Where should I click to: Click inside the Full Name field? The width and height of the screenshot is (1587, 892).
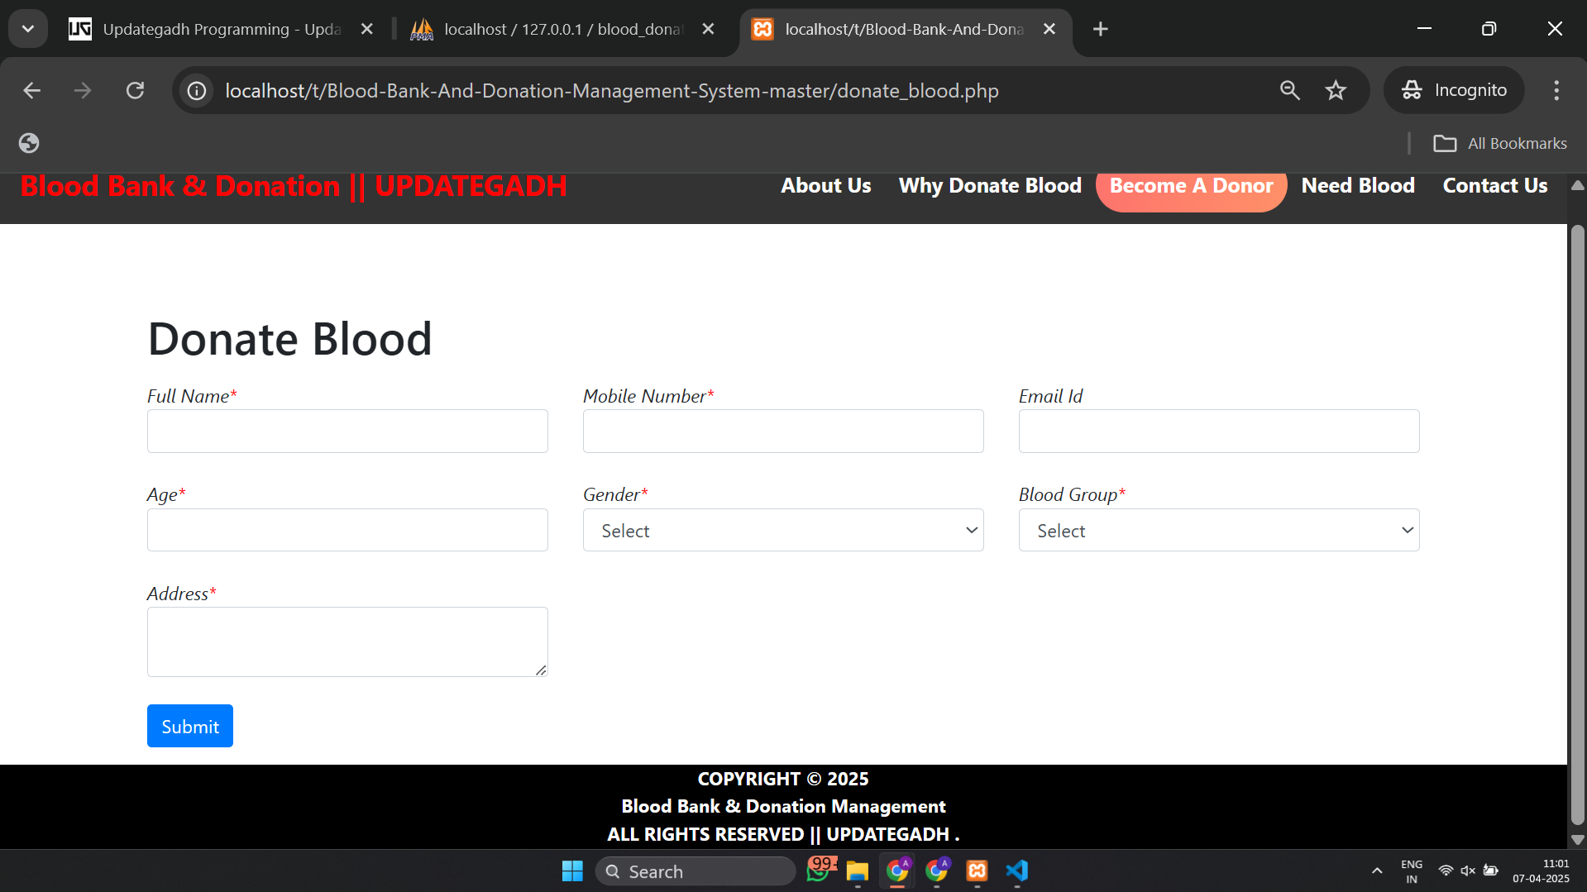pyautogui.click(x=347, y=431)
